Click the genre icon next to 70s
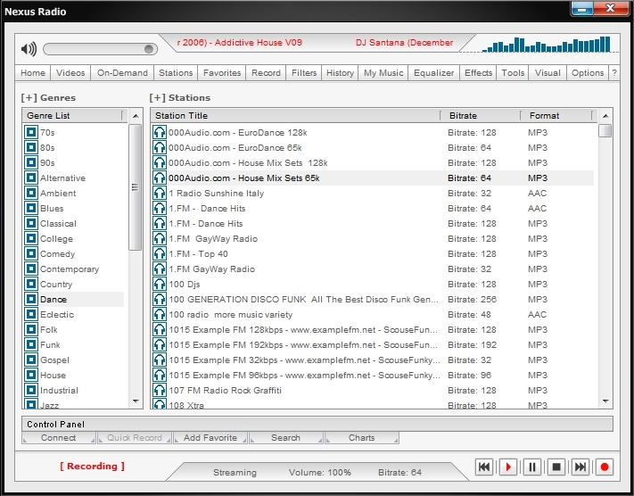634x496 pixels. (30, 132)
